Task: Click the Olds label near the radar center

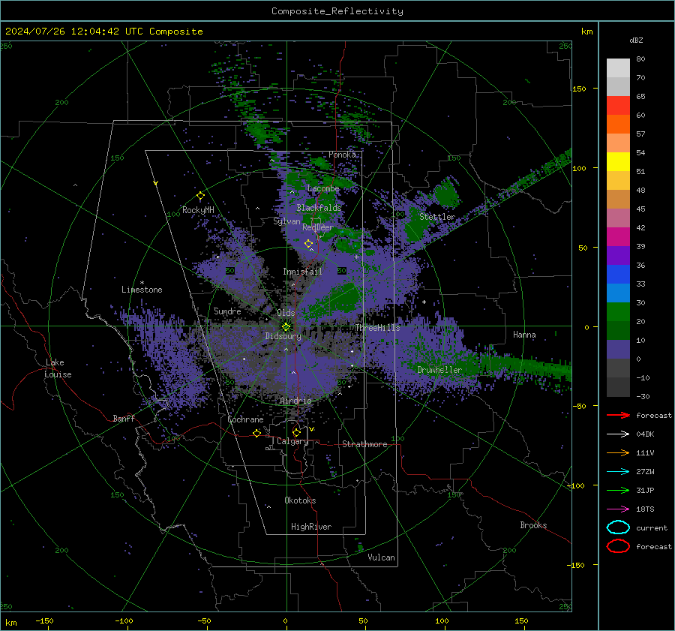Action: pos(286,313)
